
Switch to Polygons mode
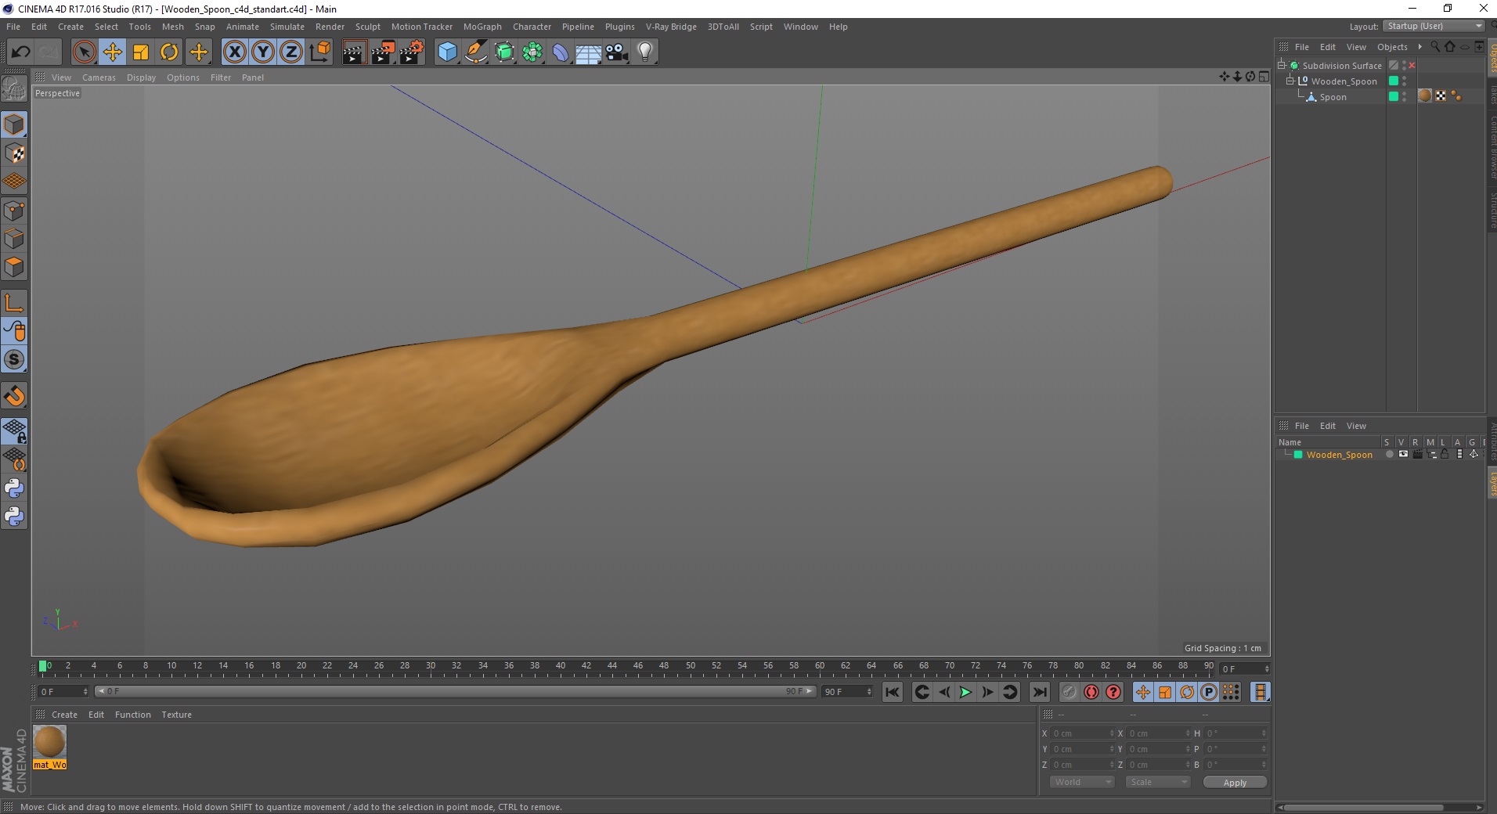pos(14,267)
